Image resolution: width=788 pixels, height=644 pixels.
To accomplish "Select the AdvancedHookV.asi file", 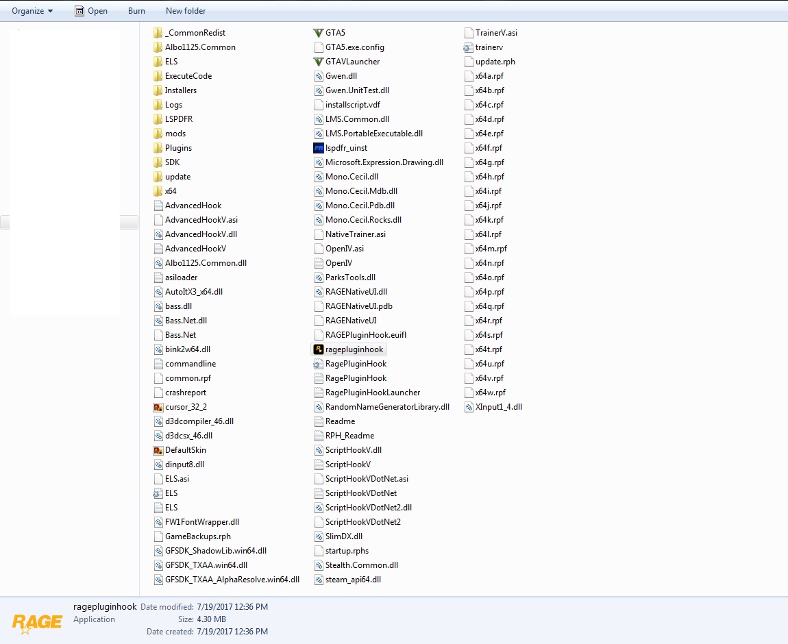I will point(195,220).
